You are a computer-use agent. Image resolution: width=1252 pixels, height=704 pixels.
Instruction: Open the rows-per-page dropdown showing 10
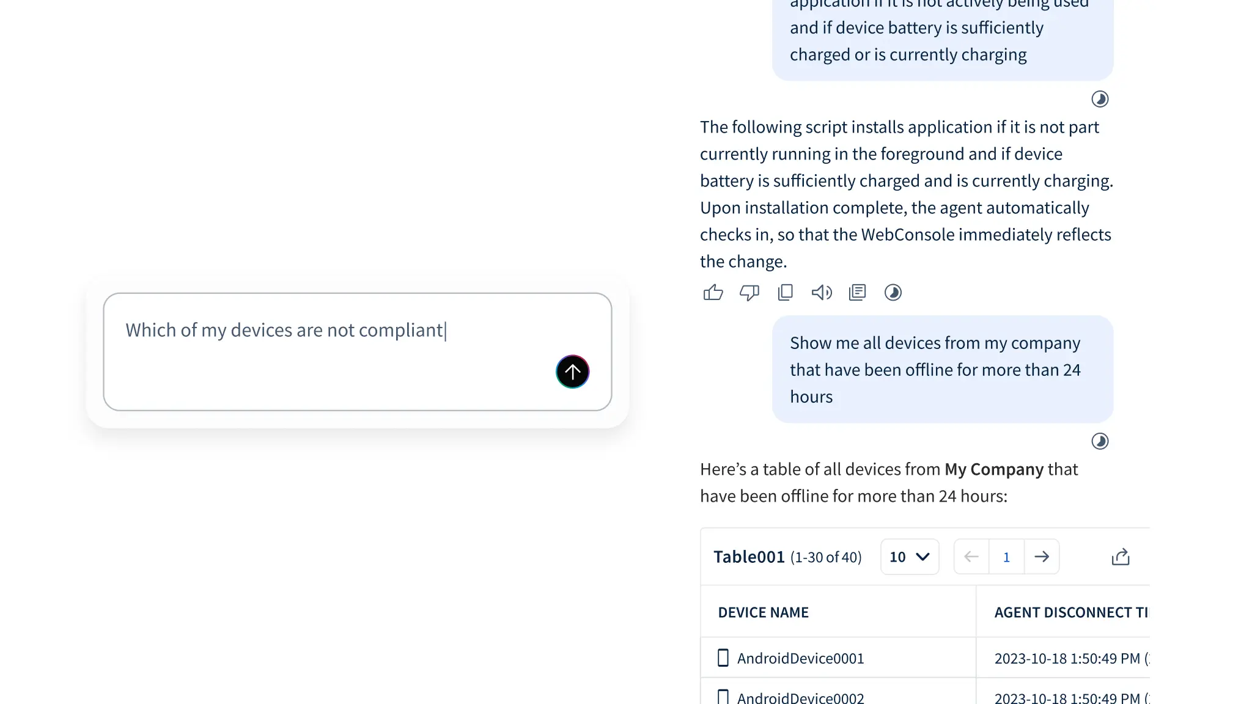point(910,557)
